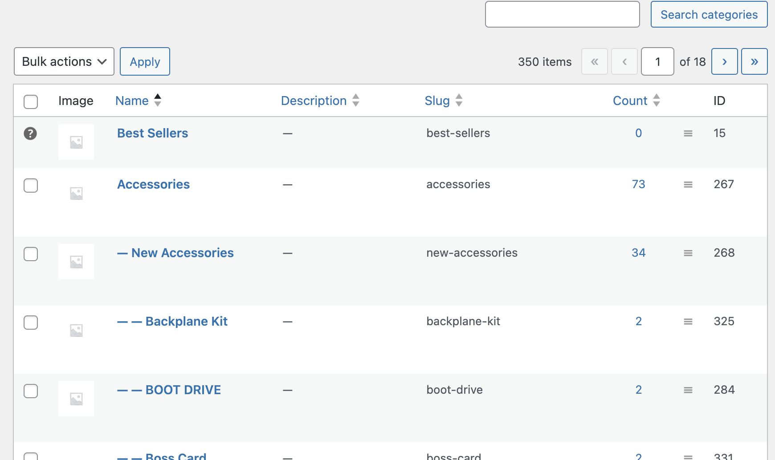
Task: Click the ID value 267
Action: (x=724, y=184)
